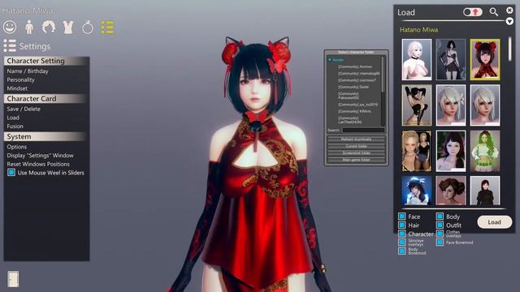Open search magnifier in Load panel

[x=493, y=12]
